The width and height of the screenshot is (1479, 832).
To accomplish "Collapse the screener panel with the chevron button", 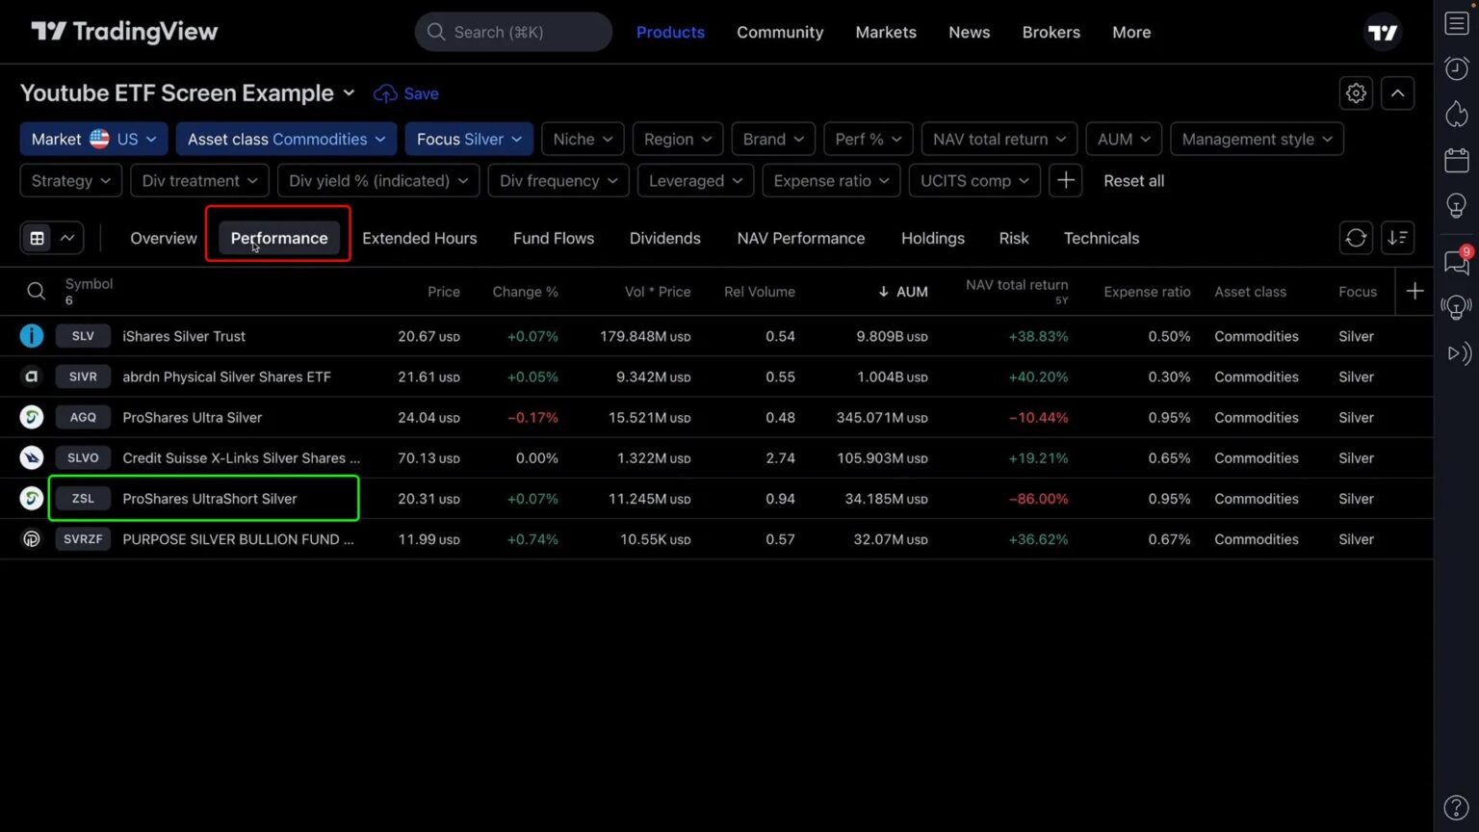I will tap(1397, 92).
